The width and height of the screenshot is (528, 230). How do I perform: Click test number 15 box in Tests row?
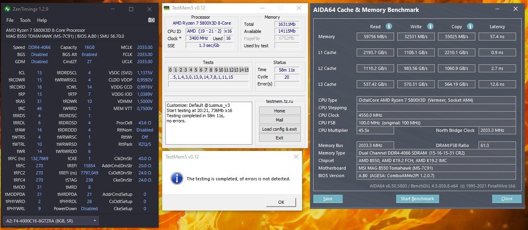(x=247, y=70)
